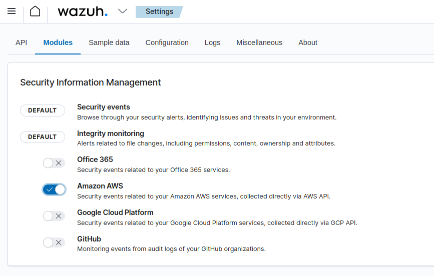Turn on the GitHub module toggle
Image resolution: width=434 pixels, height=276 pixels.
pyautogui.click(x=54, y=242)
